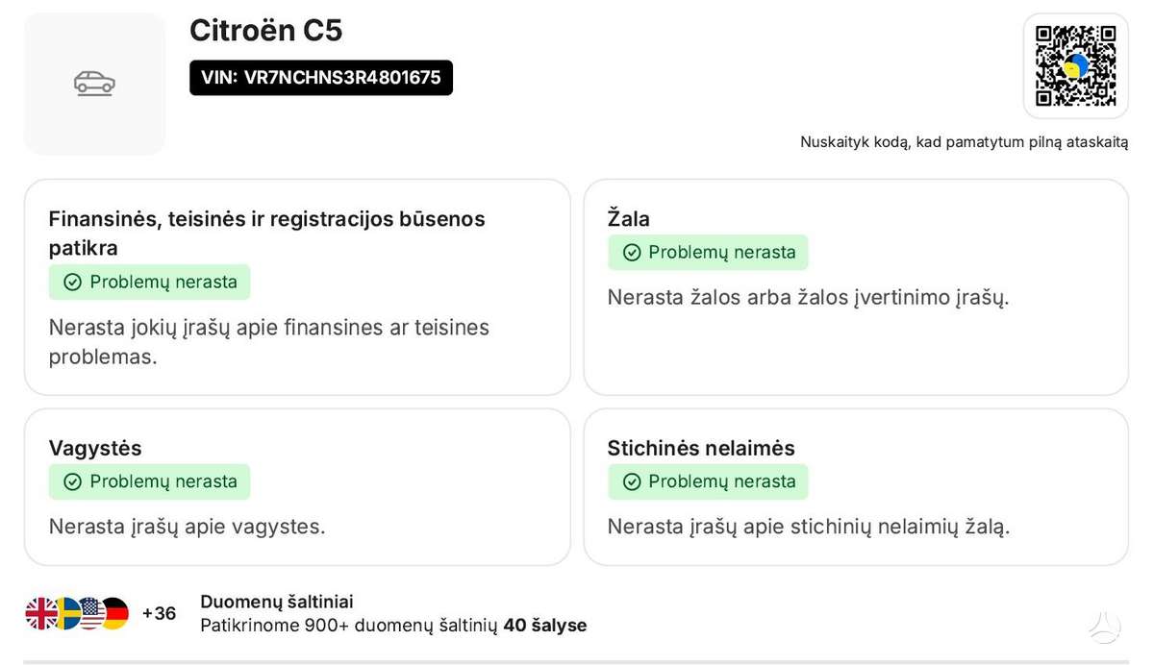Click the car placeholder icon
The width and height of the screenshot is (1154, 665).
click(94, 84)
